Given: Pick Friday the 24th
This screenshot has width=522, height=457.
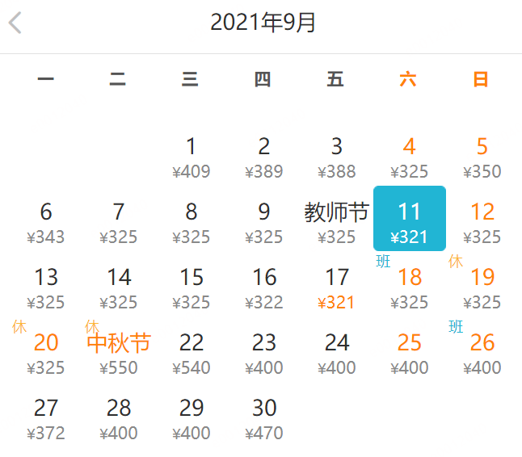Looking at the screenshot, I should (337, 350).
